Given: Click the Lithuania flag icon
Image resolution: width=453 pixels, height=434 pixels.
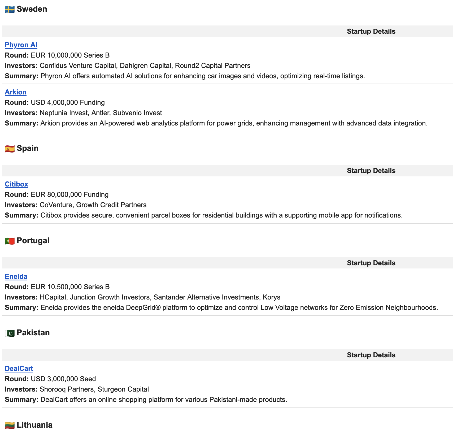Looking at the screenshot, I should pyautogui.click(x=10, y=426).
